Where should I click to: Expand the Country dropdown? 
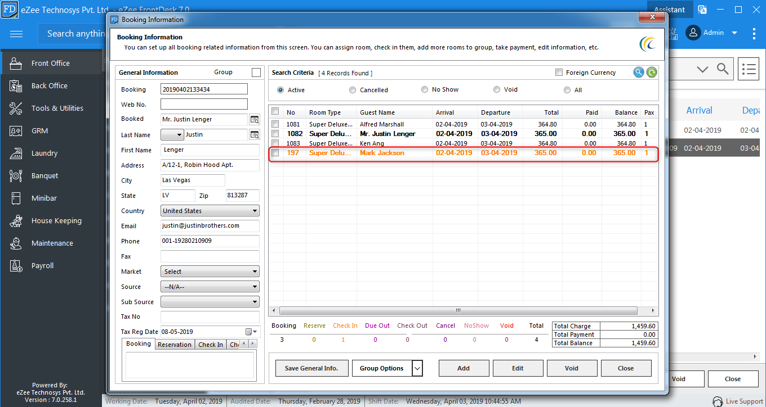coord(210,211)
